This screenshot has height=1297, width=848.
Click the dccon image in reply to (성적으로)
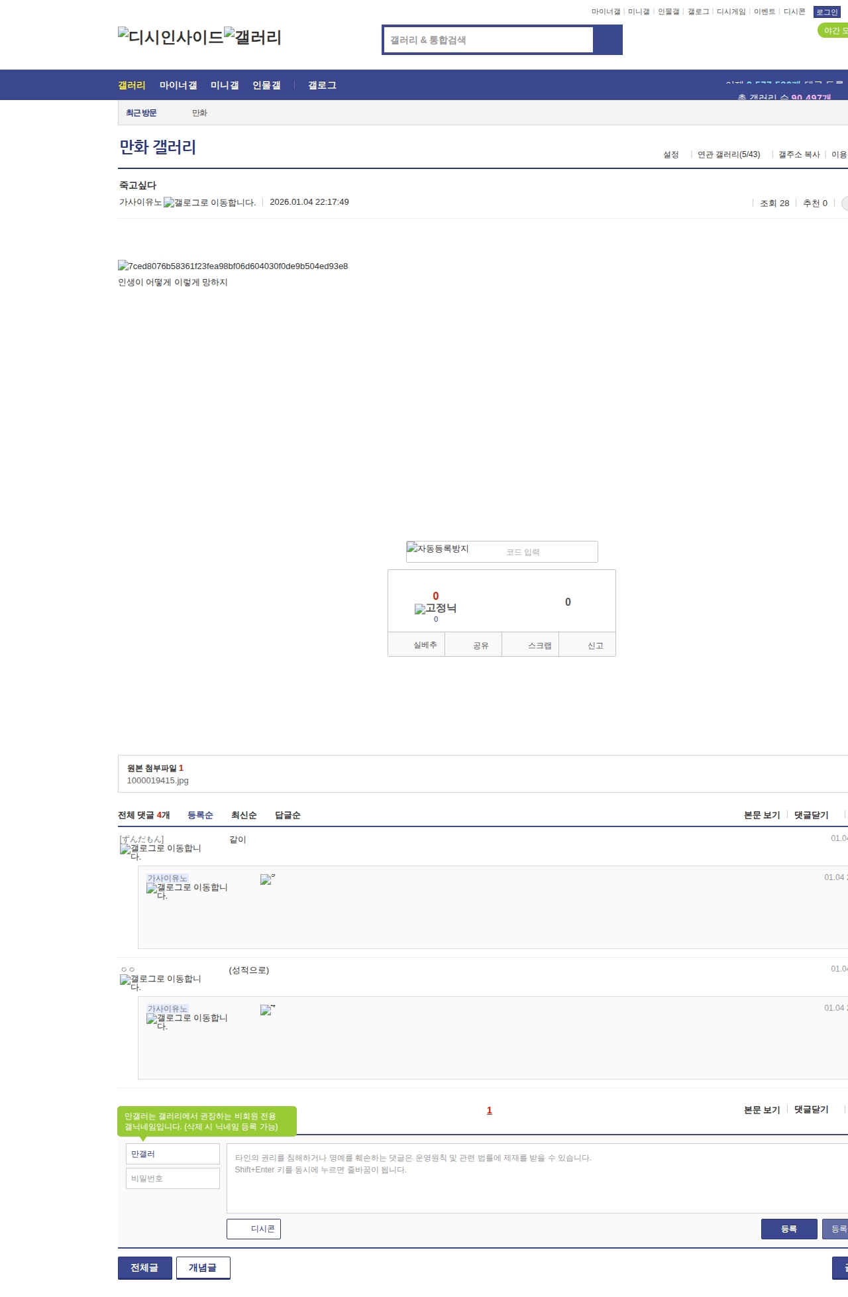tap(268, 1010)
